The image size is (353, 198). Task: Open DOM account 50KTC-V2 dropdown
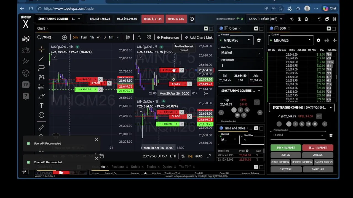click(302, 108)
